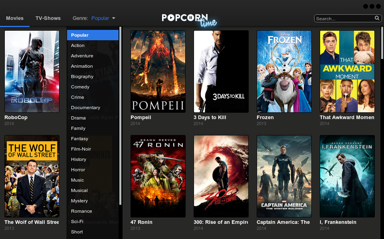
Task: Select the Comedy genre
Action: click(x=80, y=87)
